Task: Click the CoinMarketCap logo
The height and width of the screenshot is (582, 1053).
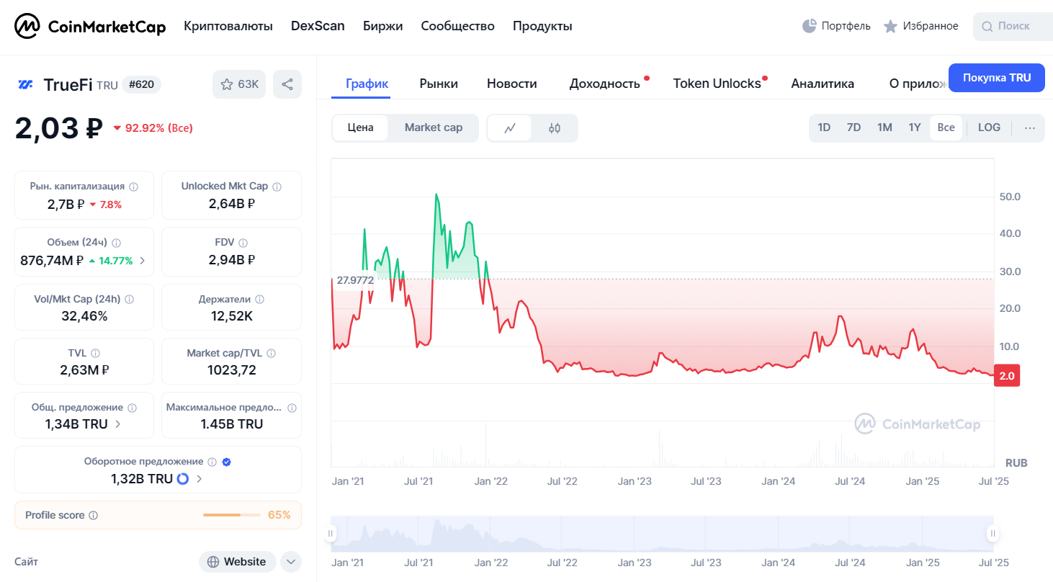Action: [90, 27]
